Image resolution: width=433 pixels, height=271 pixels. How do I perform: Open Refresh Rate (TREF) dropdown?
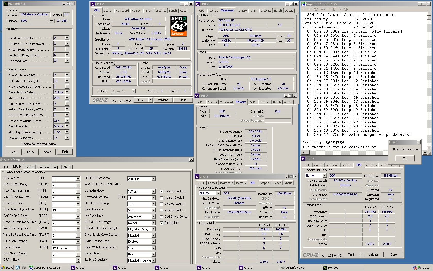(x=78, y=248)
